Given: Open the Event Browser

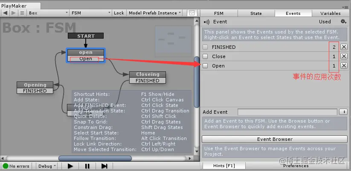Looking at the screenshot, I should pos(275,139).
